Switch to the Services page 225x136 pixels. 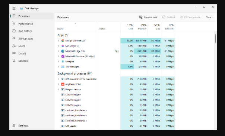click(32, 61)
